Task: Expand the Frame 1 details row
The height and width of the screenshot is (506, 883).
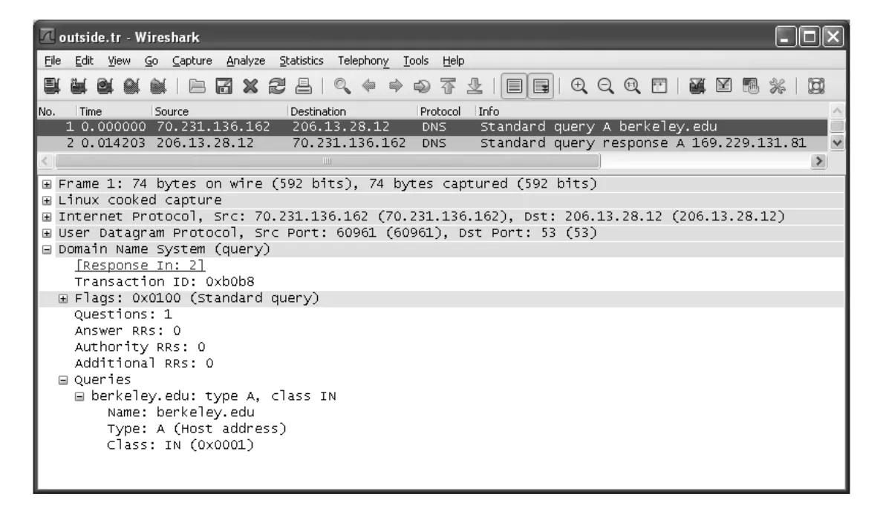Action: pos(48,184)
